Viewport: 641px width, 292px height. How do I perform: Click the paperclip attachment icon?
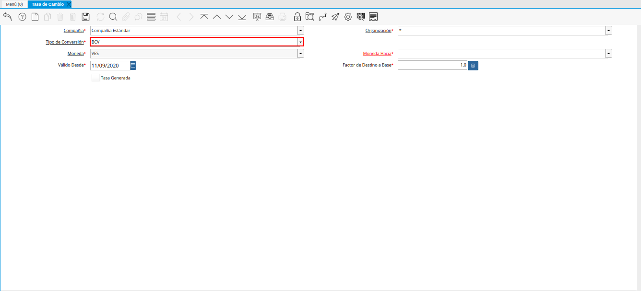tap(126, 17)
